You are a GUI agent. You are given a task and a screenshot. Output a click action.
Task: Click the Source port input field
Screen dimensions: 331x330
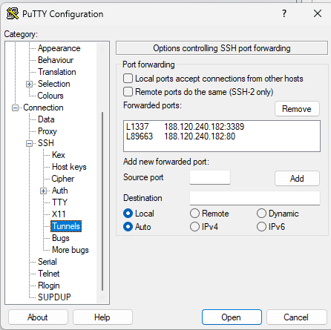pos(210,177)
